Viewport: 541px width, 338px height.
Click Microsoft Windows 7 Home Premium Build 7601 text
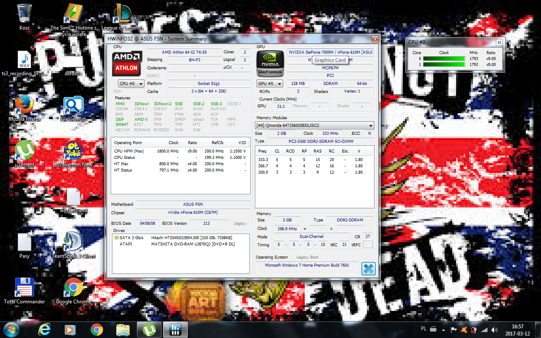coord(307,265)
